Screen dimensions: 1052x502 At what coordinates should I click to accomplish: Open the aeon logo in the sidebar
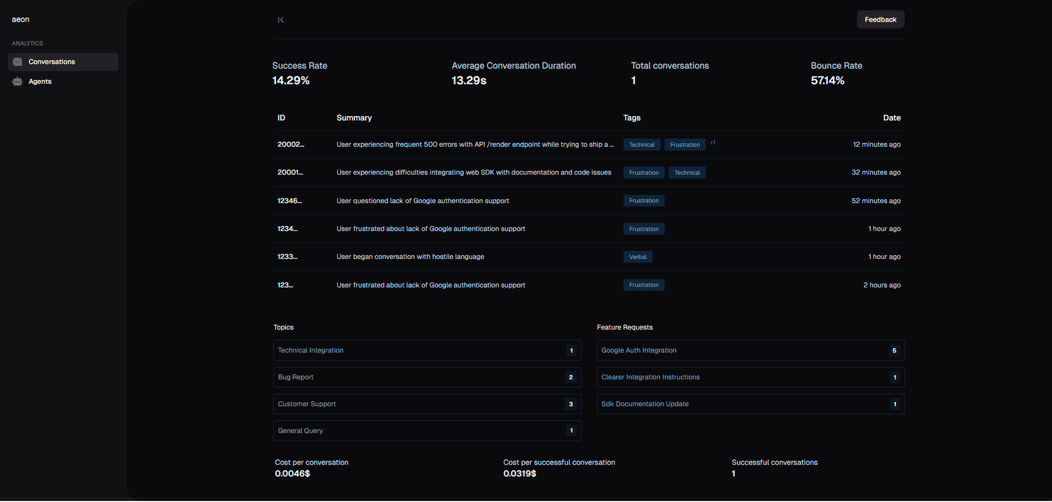tap(20, 19)
